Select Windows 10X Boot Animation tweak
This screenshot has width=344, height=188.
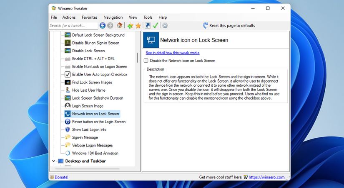(95, 153)
